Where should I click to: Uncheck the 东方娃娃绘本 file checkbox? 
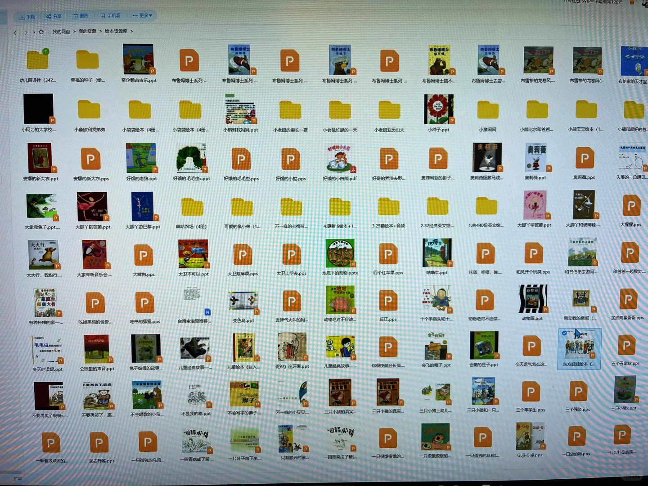point(564,333)
